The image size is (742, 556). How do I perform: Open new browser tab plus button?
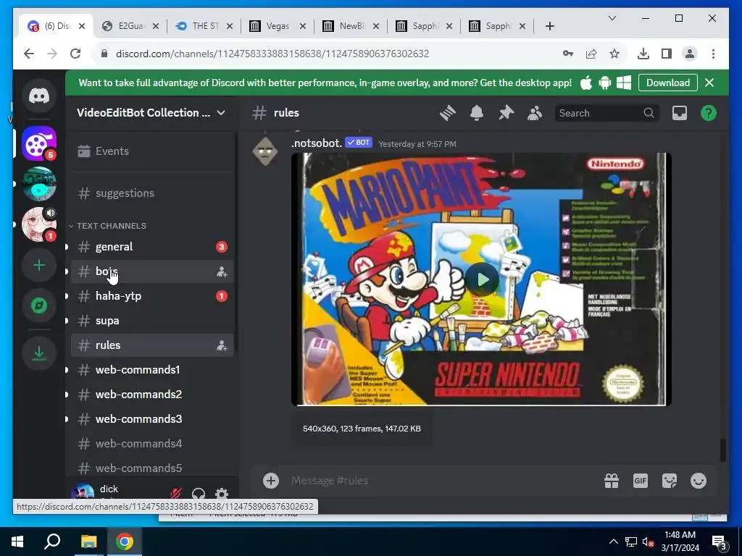tap(549, 26)
